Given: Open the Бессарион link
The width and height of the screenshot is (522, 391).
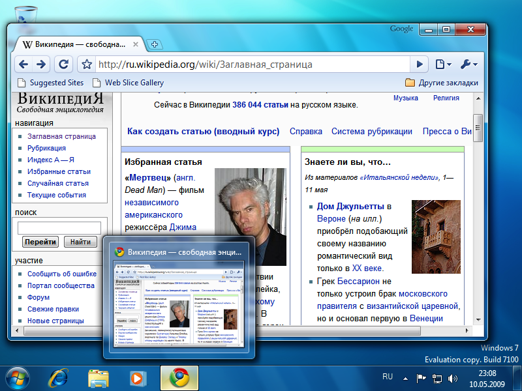Looking at the screenshot, I should [358, 282].
